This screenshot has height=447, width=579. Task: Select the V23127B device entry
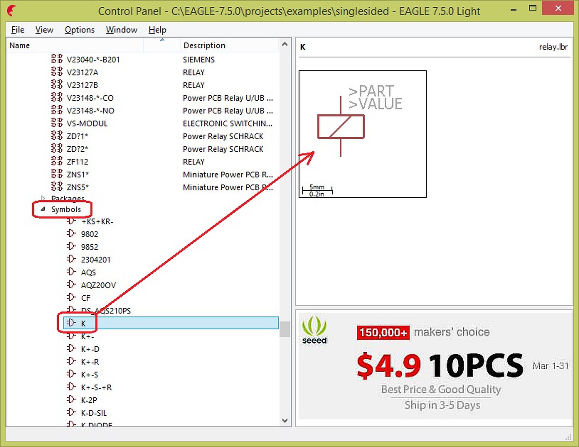[x=82, y=85]
